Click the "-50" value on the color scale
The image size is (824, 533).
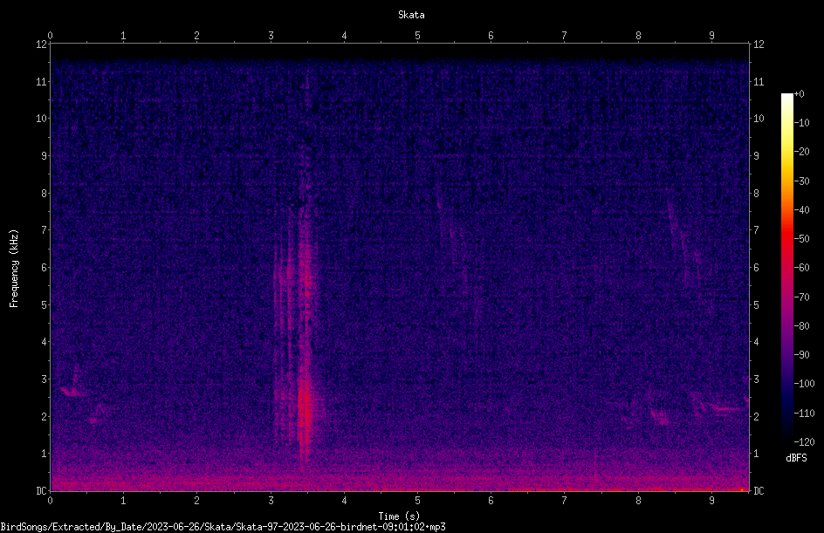click(801, 239)
